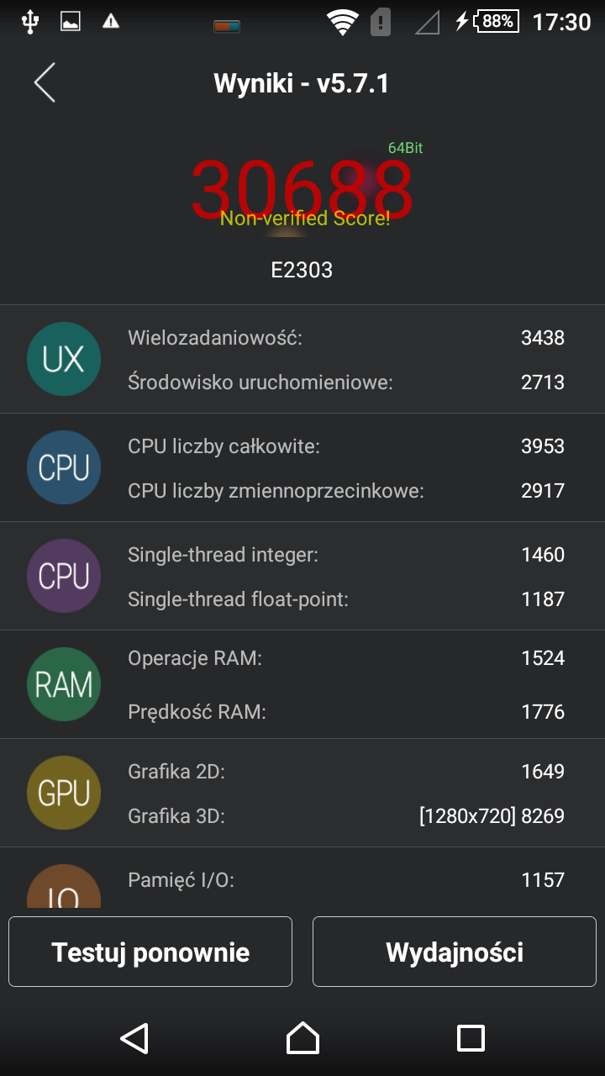The image size is (605, 1076).
Task: Tap the 88% battery indicator
Action: pyautogui.click(x=497, y=21)
